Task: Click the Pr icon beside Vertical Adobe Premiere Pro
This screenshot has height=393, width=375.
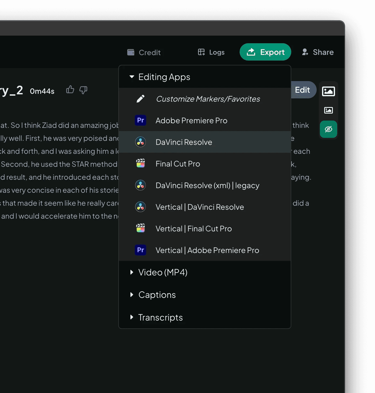Action: point(140,250)
